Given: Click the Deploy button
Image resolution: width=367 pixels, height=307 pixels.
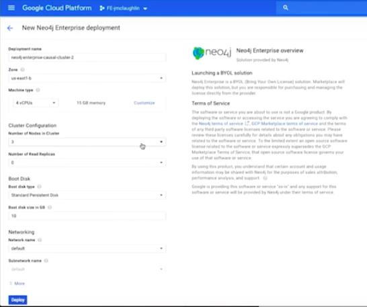Looking at the screenshot, I should (17, 300).
